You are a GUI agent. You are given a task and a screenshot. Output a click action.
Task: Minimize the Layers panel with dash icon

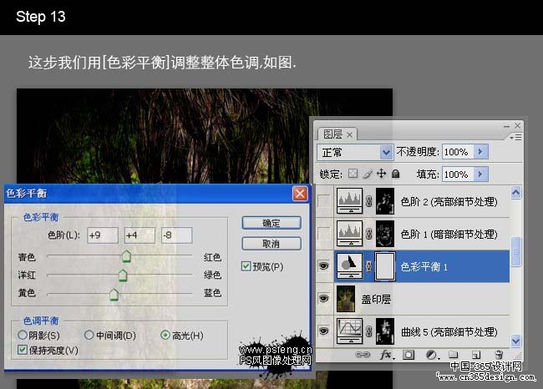[x=506, y=126]
